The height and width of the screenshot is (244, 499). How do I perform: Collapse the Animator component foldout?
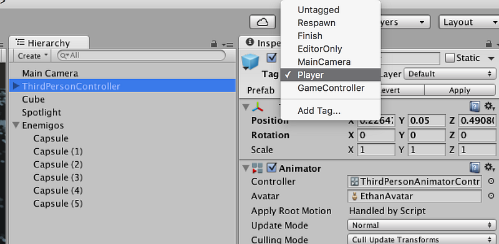245,168
